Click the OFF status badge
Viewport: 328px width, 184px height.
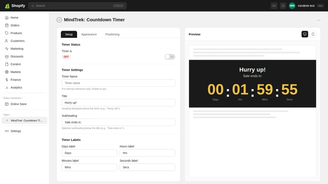66,57
